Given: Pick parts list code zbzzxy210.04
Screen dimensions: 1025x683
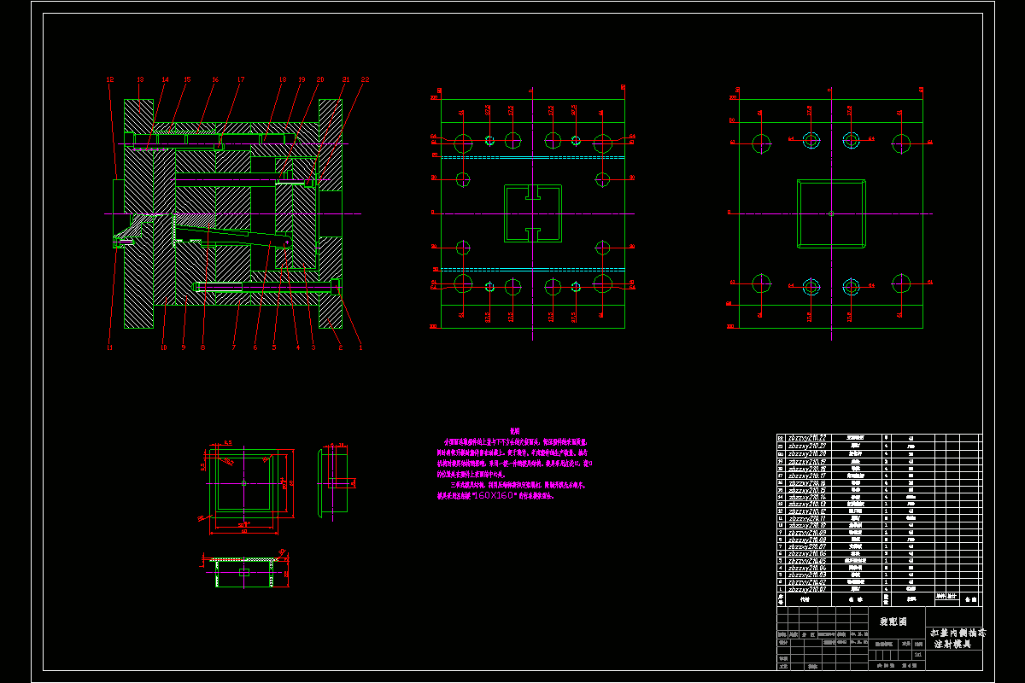Looking at the screenshot, I should point(806,568).
